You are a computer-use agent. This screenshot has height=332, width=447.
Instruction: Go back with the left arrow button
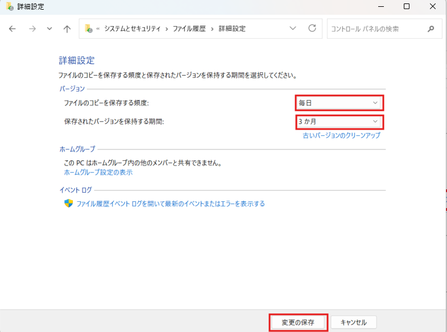13,29
